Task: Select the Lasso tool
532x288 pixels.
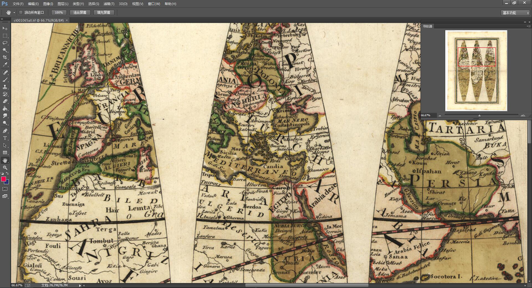Action: tap(5, 43)
